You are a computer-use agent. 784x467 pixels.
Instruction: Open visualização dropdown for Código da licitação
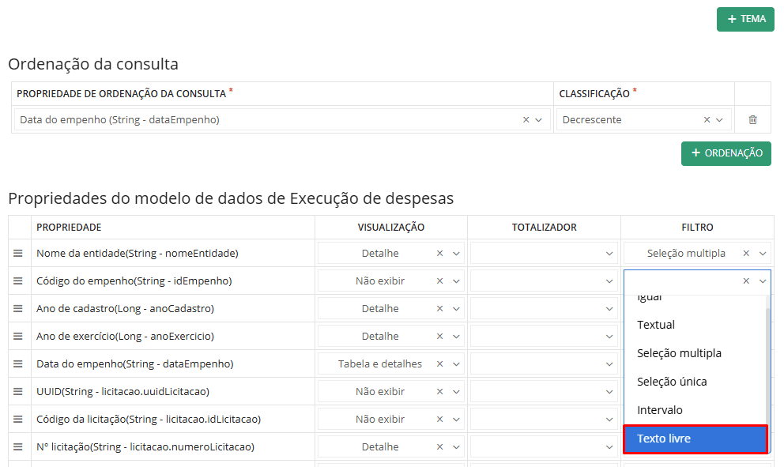456,419
